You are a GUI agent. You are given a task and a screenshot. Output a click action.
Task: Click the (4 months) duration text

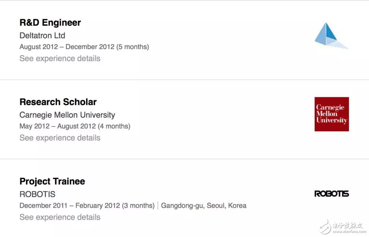coord(114,126)
